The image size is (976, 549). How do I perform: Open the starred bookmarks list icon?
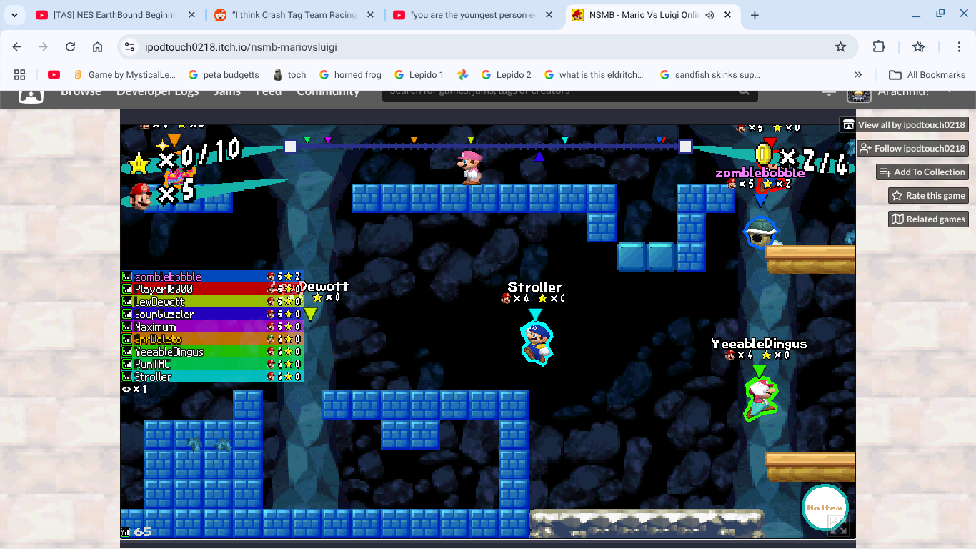[919, 47]
